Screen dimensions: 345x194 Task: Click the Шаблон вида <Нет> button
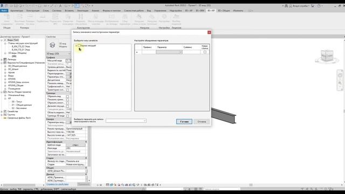75,145
